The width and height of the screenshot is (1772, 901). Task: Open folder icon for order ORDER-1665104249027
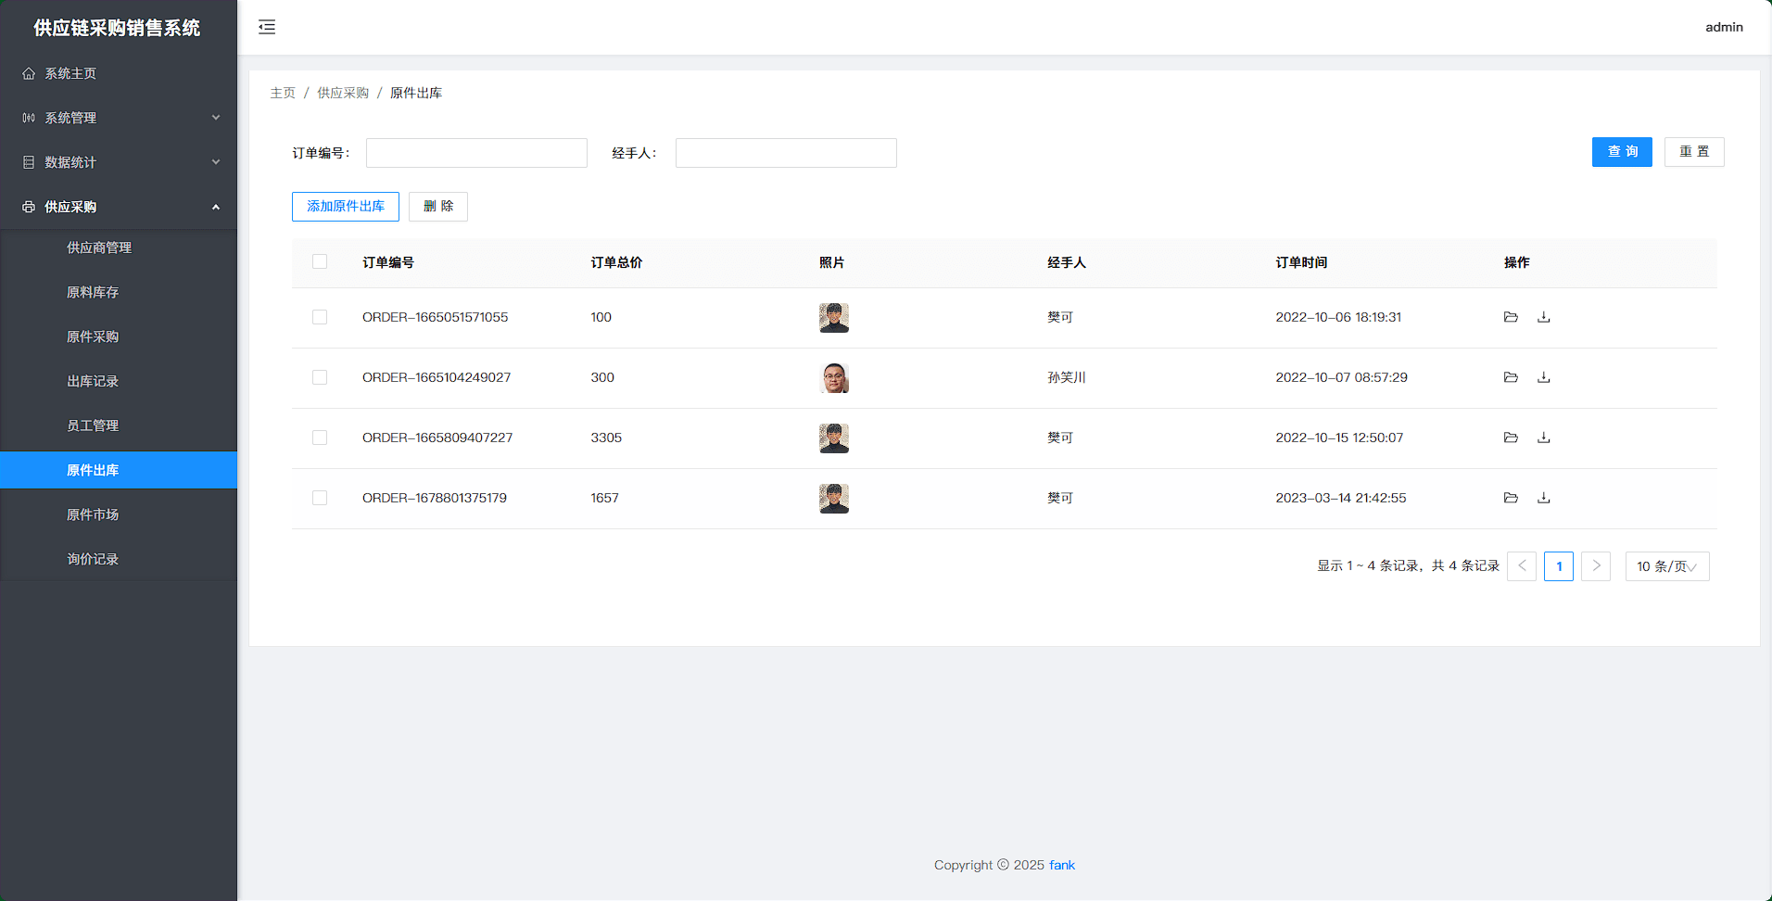tap(1511, 377)
